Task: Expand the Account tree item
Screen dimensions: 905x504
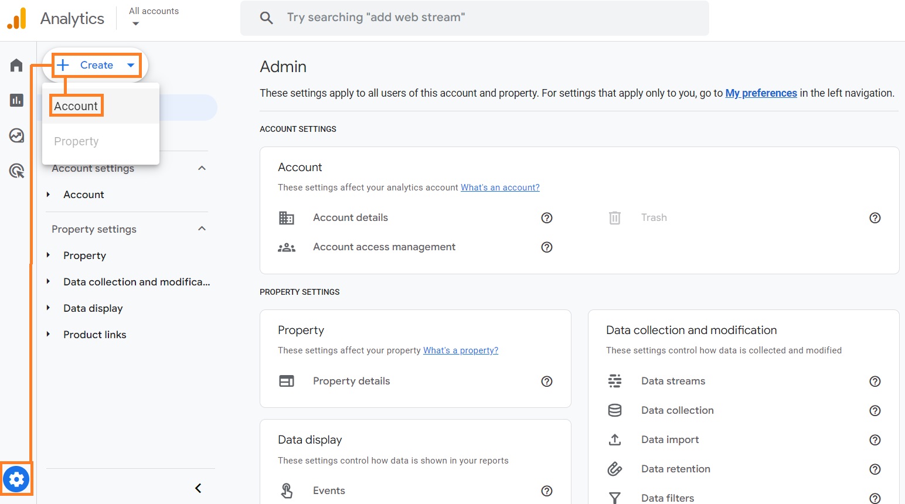Action: (x=48, y=195)
